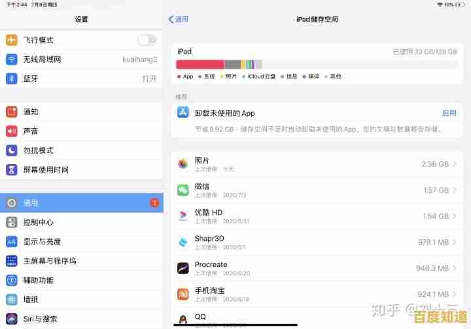Tap the 1.57 GB size of 微信

point(436,190)
